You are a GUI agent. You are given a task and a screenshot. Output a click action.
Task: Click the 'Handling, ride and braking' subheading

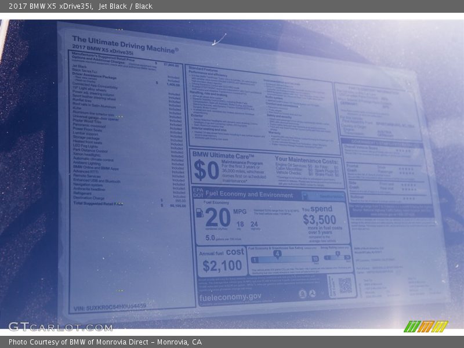coord(209,94)
